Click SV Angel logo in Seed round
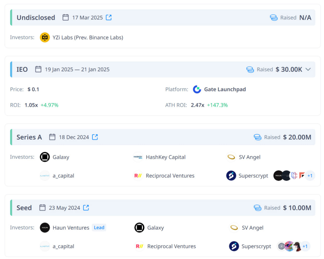The width and height of the screenshot is (324, 259). 234,228
